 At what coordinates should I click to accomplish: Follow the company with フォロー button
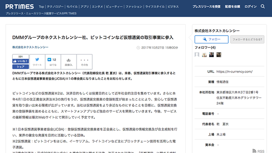pos(212,40)
